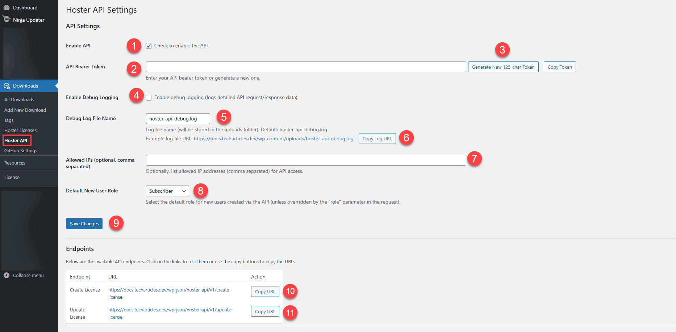Open the Dashboard menu item
The image size is (676, 332).
25,8
